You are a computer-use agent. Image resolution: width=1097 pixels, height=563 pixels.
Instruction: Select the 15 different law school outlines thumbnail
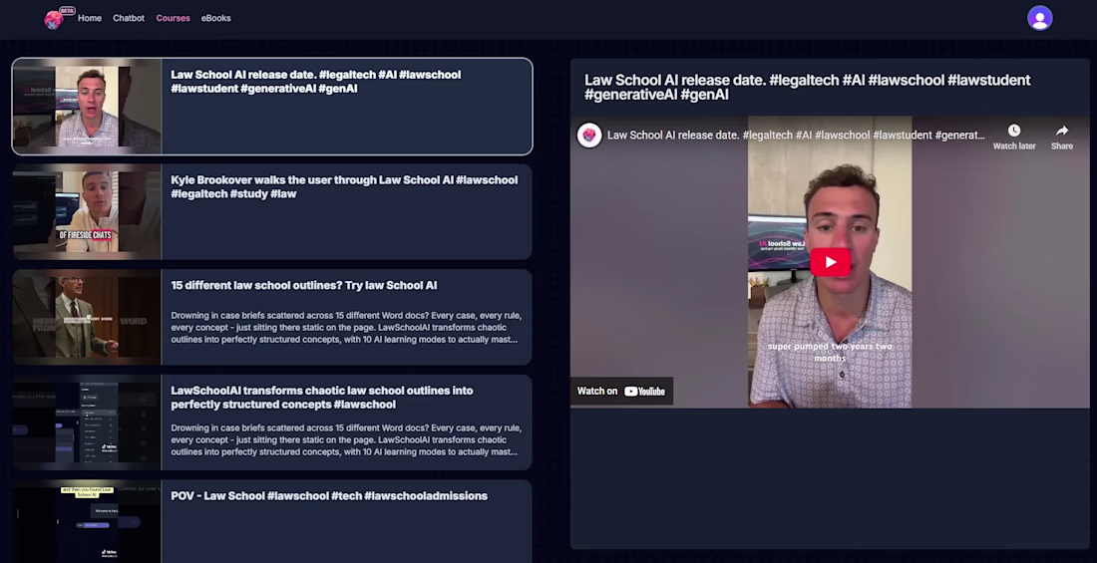tap(87, 317)
